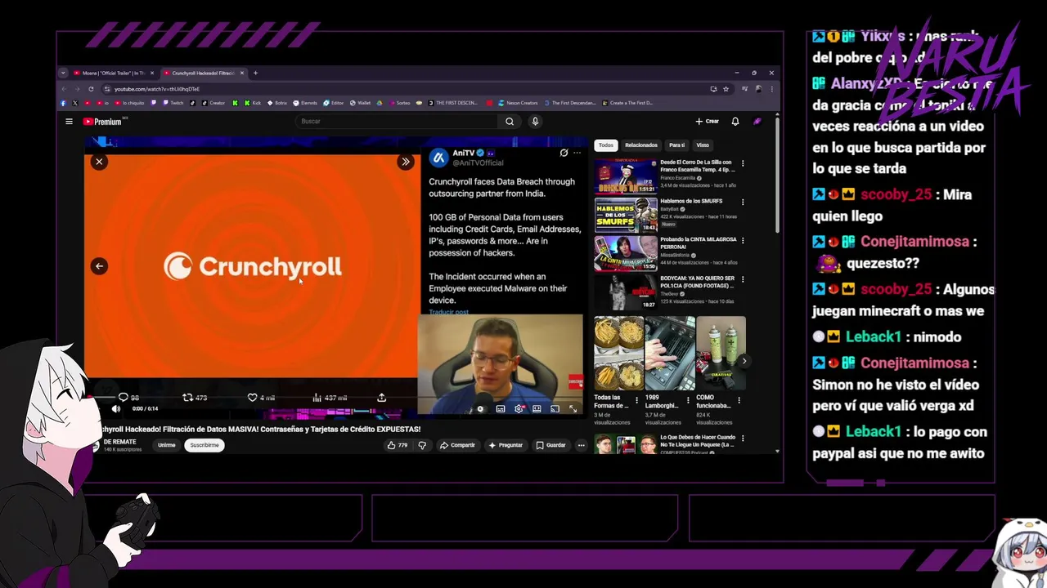Open the YouTube hamburger guide menu
1047x588 pixels.
coord(69,122)
